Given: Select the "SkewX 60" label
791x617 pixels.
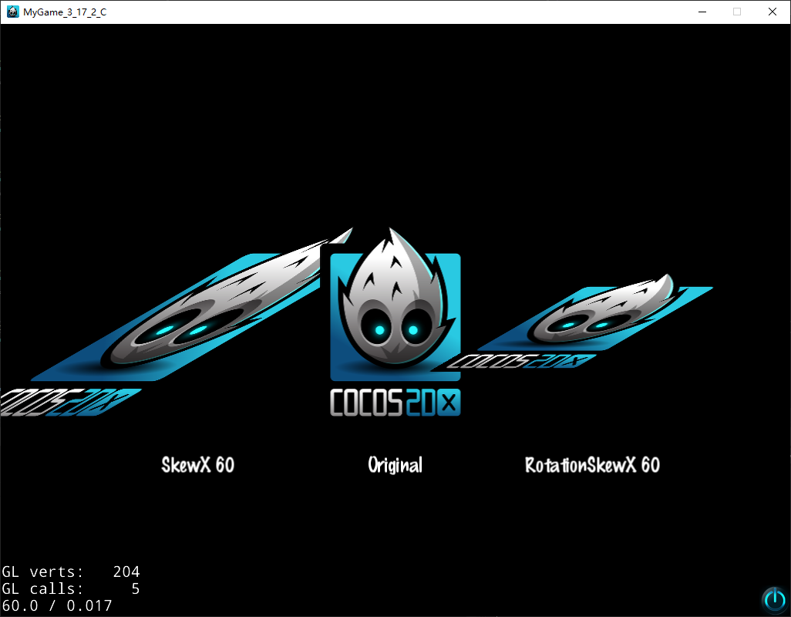Looking at the screenshot, I should point(197,464).
